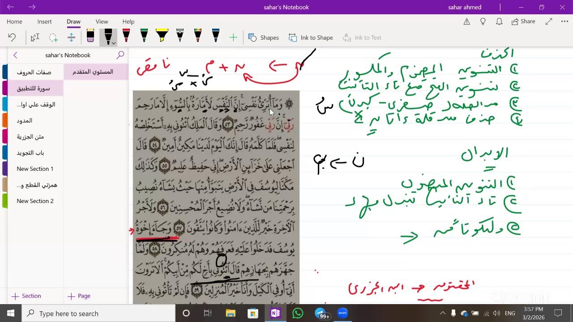Click the Quran page image
Image resolution: width=573 pixels, height=322 pixels.
[x=216, y=197]
